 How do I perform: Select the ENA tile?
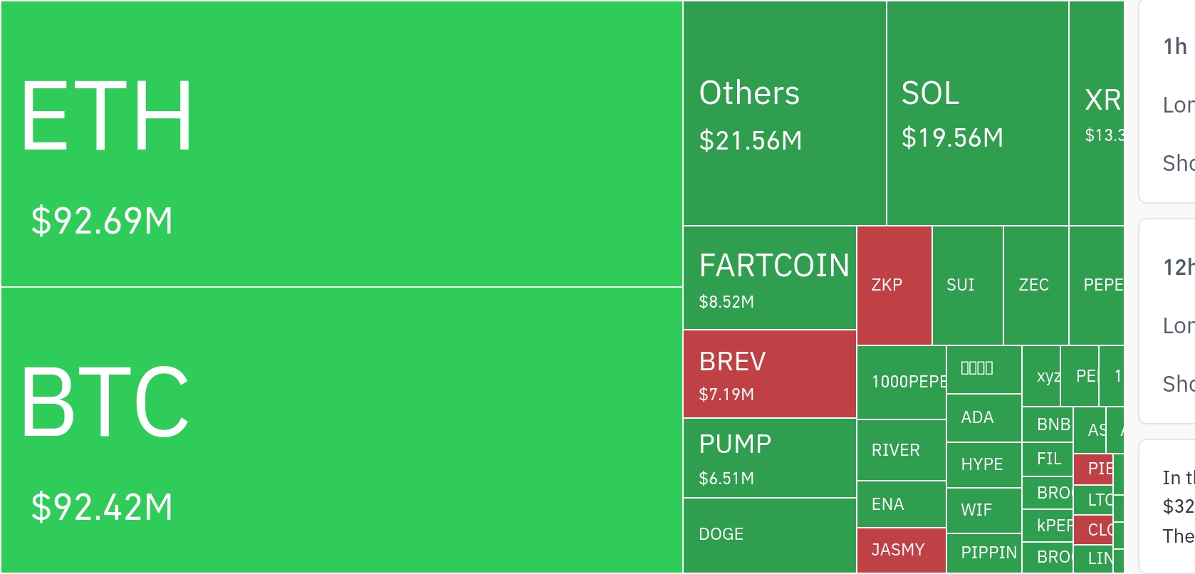click(x=902, y=504)
